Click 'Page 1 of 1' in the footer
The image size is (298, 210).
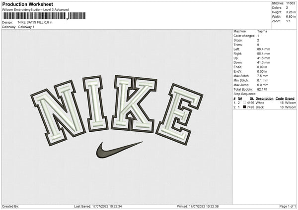click(288, 207)
